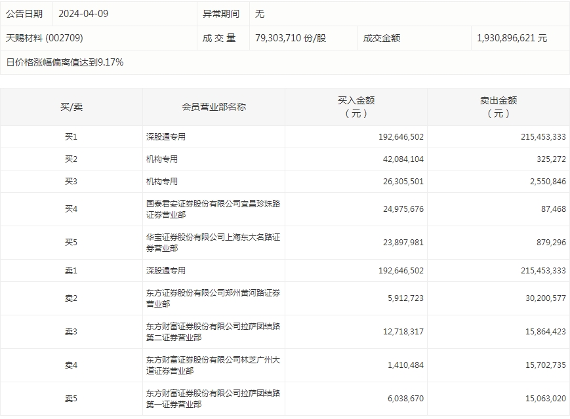Click sell amount 2,550,846

548,182
